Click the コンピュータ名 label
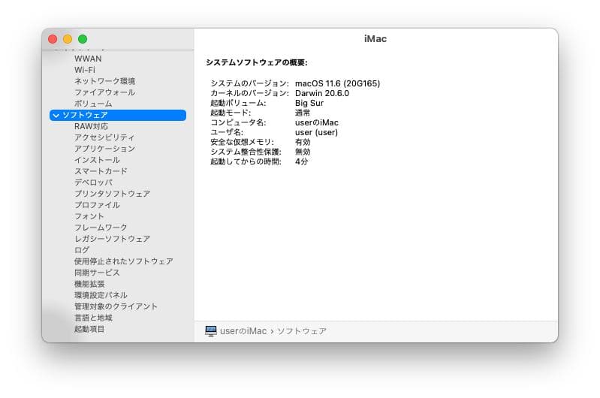This screenshot has width=600, height=398. tap(238, 122)
